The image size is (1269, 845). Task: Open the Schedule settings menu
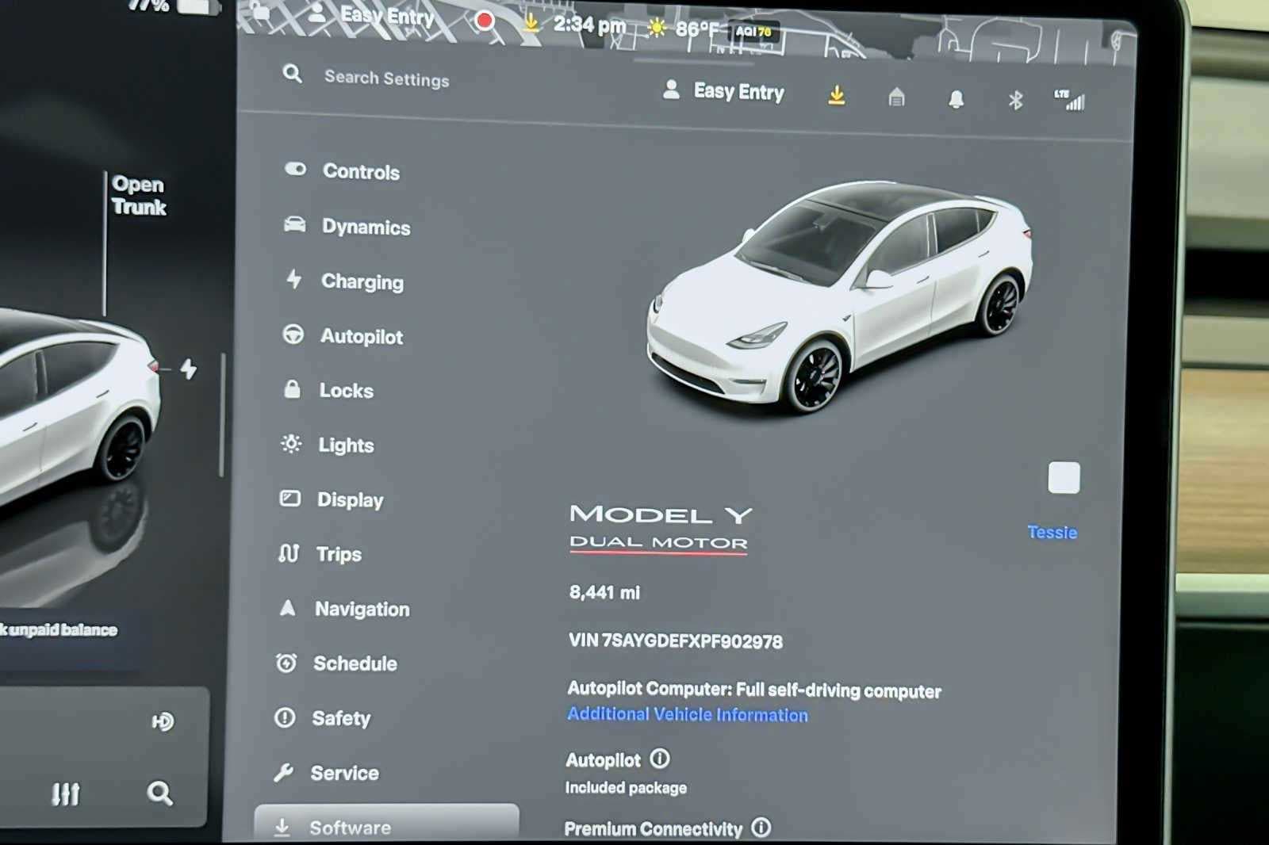335,663
